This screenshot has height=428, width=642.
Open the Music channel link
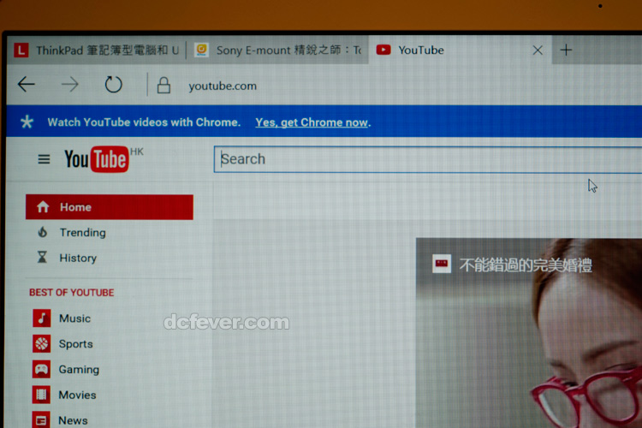74,318
